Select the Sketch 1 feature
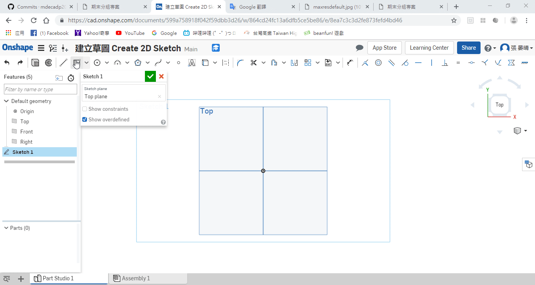 [x=40, y=152]
